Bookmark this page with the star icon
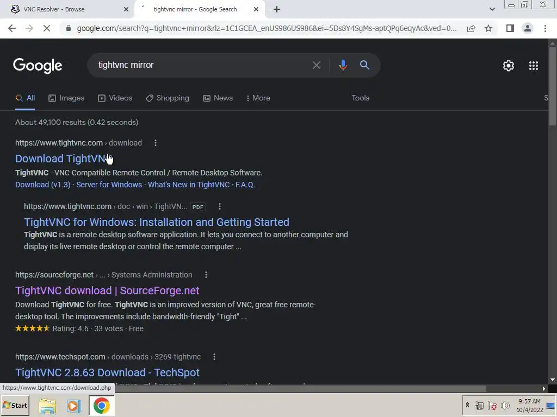 click(488, 28)
